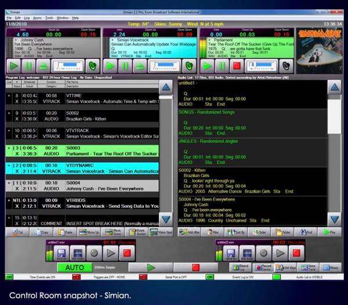The width and height of the screenshot is (348, 305).
Task: Click Play in the audio list toolbar
Action: 329,232
